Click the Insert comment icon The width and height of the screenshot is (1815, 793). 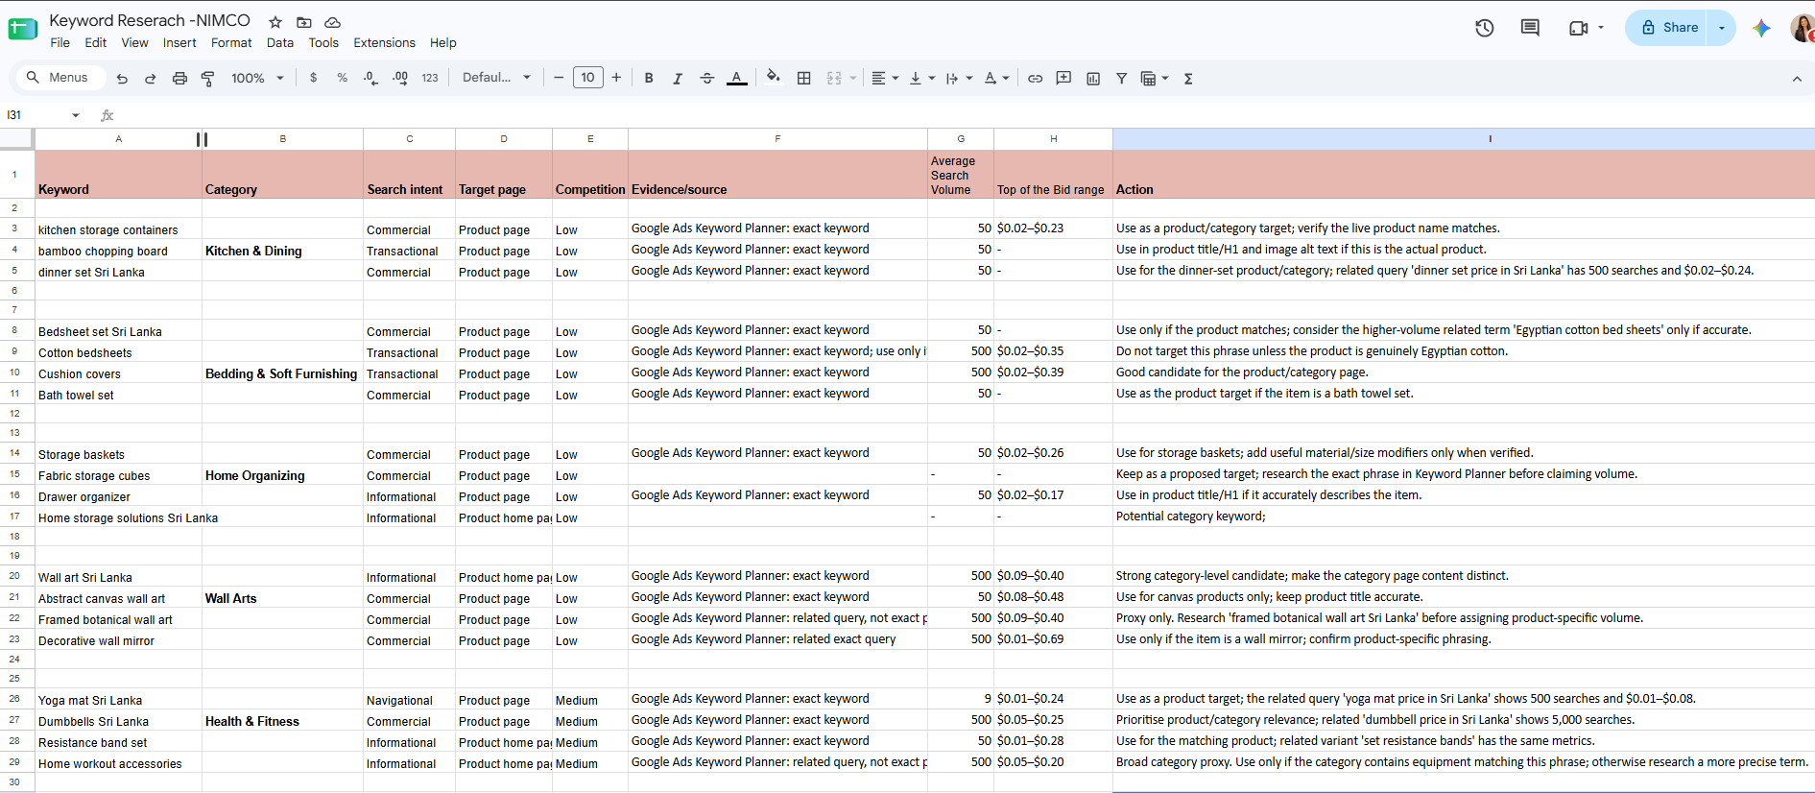[x=1063, y=79]
